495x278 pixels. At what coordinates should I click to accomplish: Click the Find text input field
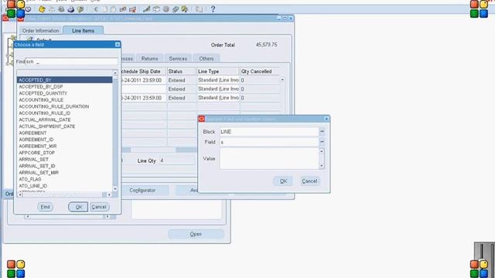(x=71, y=62)
